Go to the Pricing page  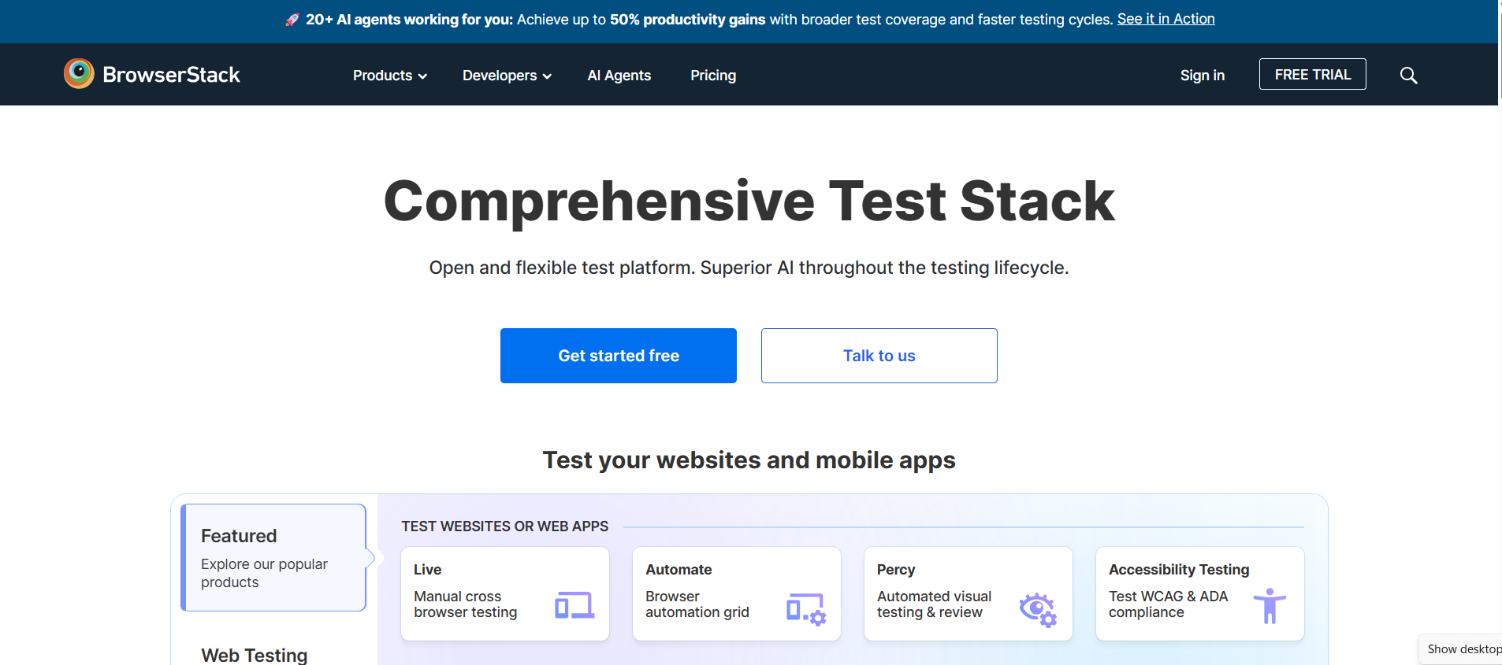(712, 76)
